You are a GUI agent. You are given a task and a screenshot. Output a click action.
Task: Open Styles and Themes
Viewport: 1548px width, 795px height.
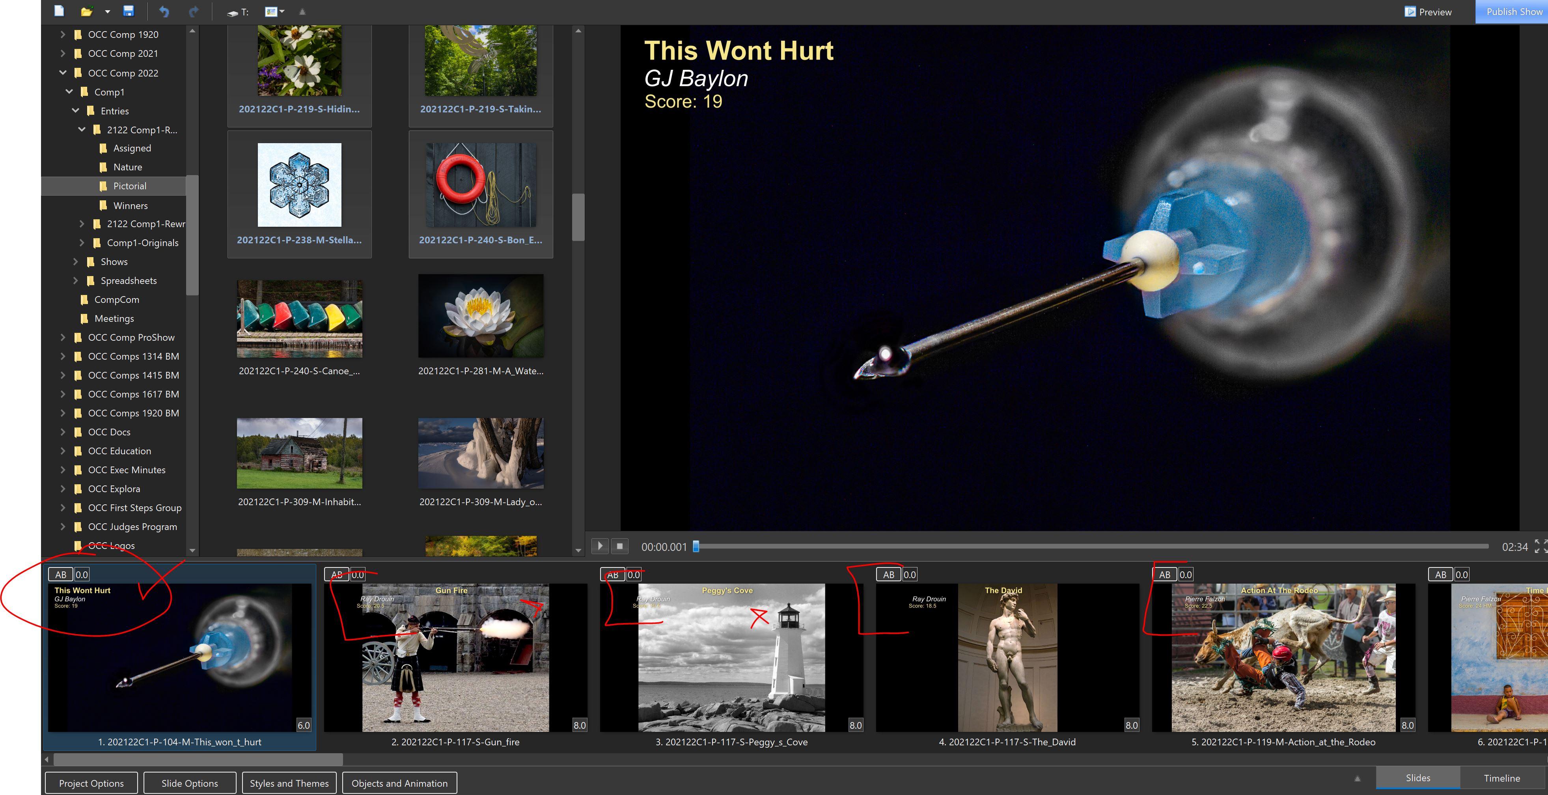pyautogui.click(x=289, y=783)
